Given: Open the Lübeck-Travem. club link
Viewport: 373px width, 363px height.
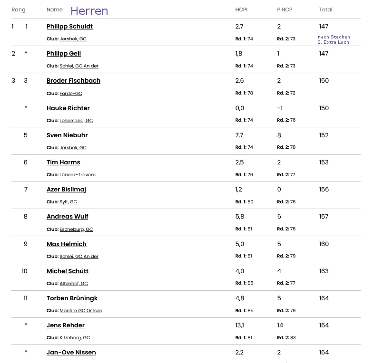Looking at the screenshot, I should point(78,175).
